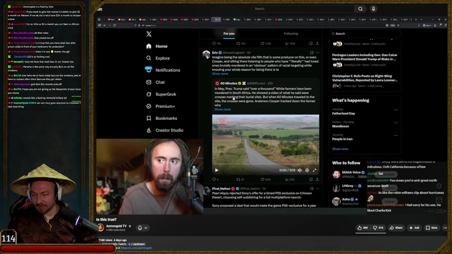The height and width of the screenshot is (254, 452).
Task: Share the top post showing 151K views
Action: point(317,43)
